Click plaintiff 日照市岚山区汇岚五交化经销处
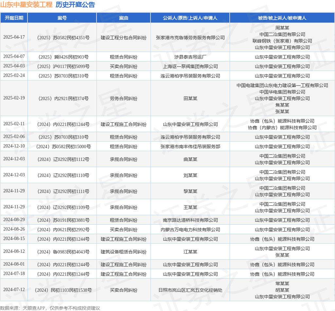Screen dimensions: 335x311 [x=190, y=290]
